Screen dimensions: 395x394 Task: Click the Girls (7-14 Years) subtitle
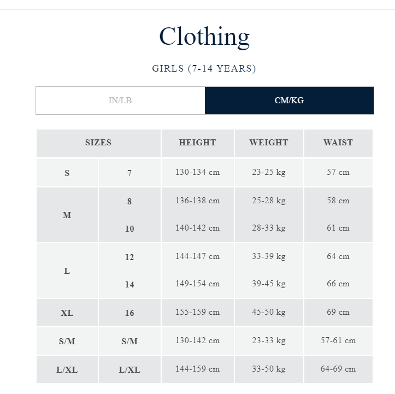point(204,68)
